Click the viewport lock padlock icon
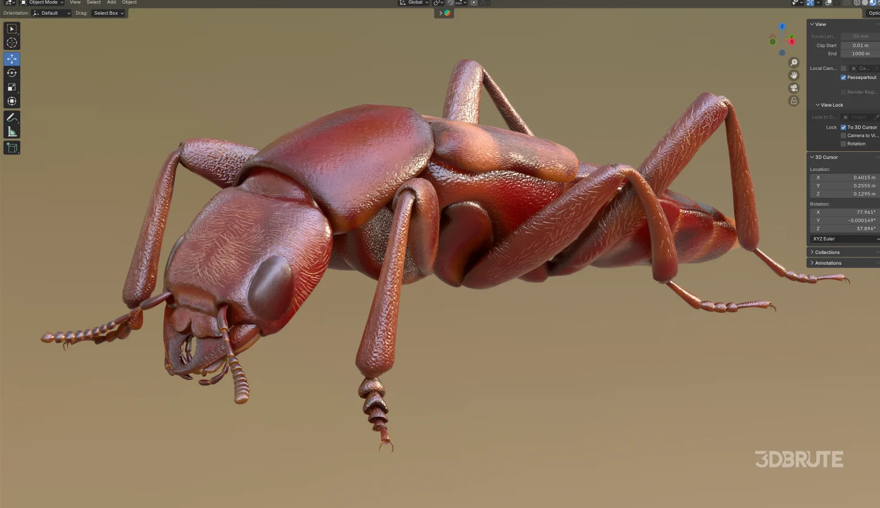Screen dimensions: 880x508 [794, 101]
